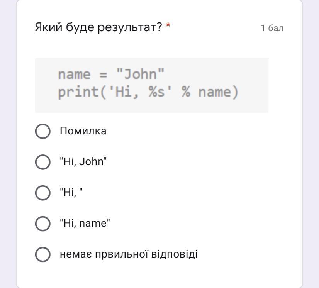319x288 pixels.
Task: Click the "1 бал" points label
Action: coord(272,28)
